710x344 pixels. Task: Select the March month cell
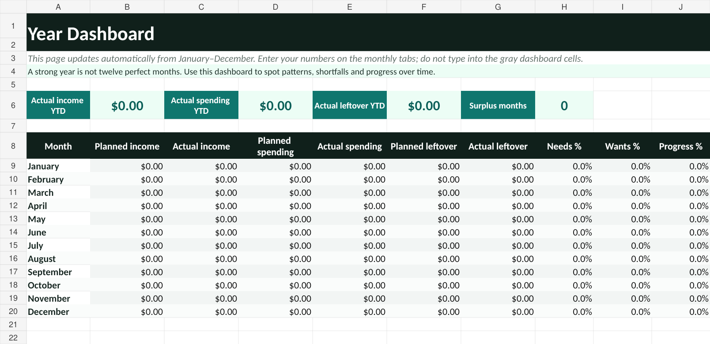58,192
